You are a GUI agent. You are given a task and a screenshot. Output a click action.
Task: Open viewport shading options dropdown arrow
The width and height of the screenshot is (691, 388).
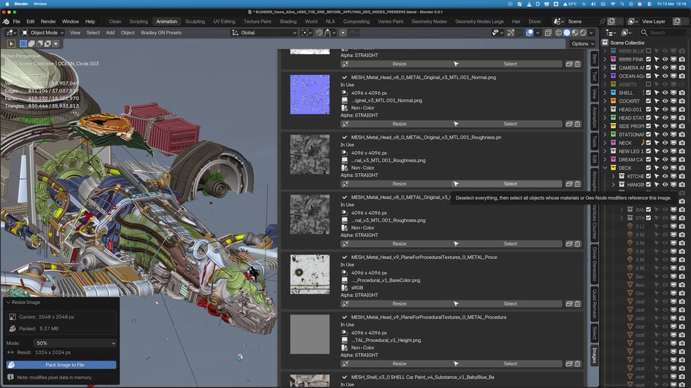pyautogui.click(x=591, y=32)
